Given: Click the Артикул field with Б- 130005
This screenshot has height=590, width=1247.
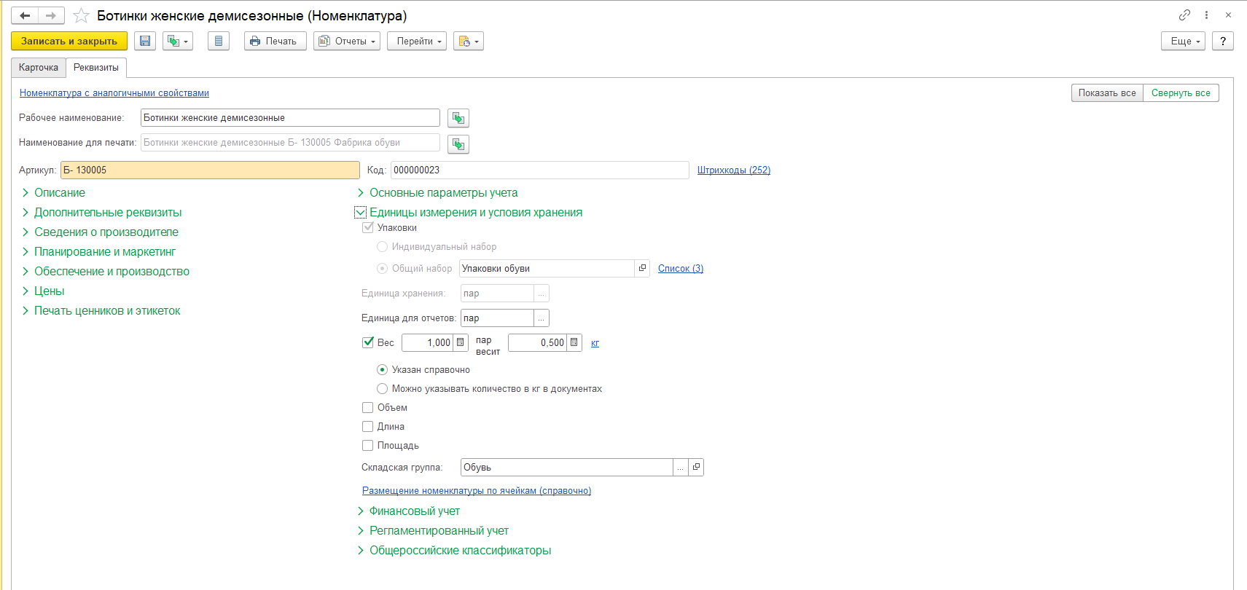Looking at the screenshot, I should pyautogui.click(x=210, y=170).
